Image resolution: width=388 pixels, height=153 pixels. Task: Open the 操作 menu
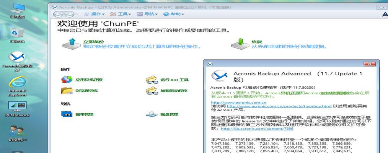click(94, 14)
